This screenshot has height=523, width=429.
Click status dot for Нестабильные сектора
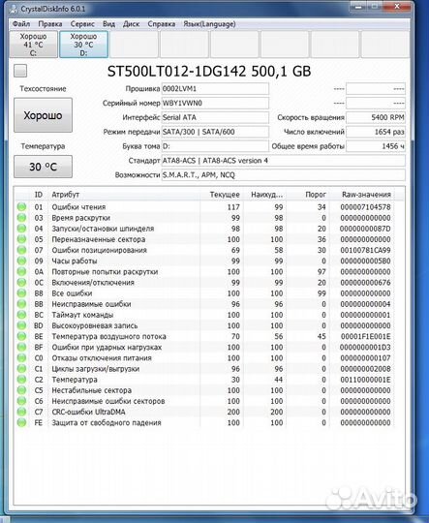(x=21, y=390)
